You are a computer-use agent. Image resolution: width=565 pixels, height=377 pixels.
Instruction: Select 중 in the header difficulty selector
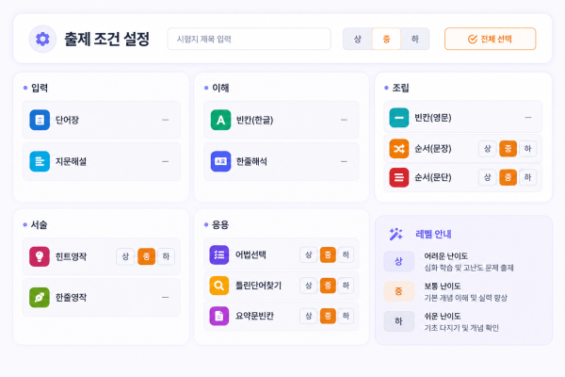coord(386,39)
